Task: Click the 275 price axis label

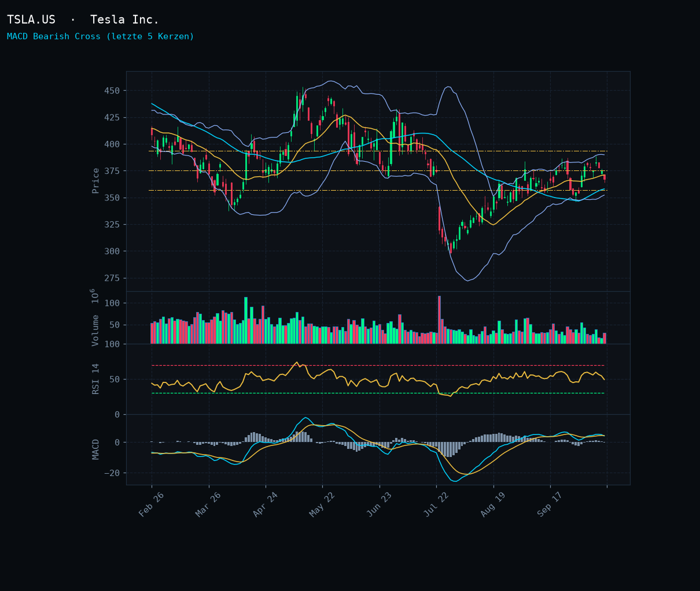Action: tap(112, 278)
